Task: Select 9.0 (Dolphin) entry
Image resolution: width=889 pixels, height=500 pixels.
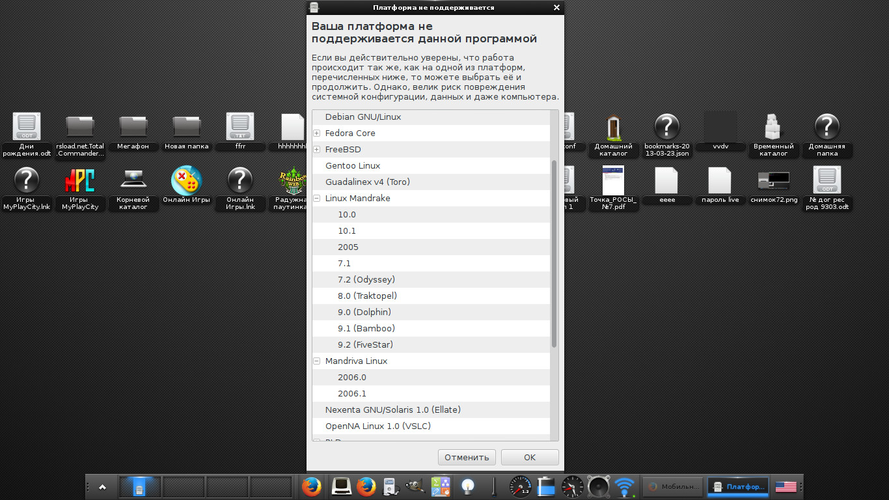Action: [431, 312]
